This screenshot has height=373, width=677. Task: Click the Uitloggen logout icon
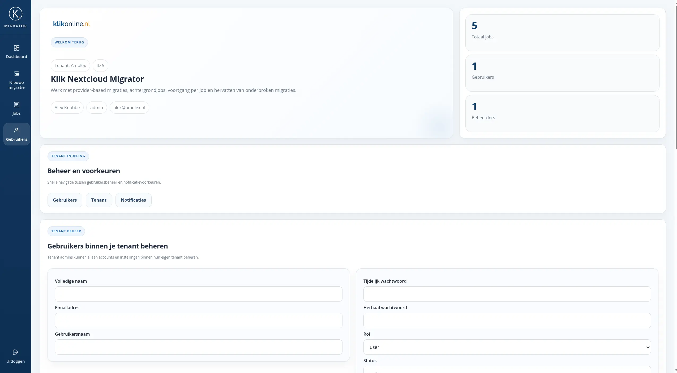(x=15, y=352)
